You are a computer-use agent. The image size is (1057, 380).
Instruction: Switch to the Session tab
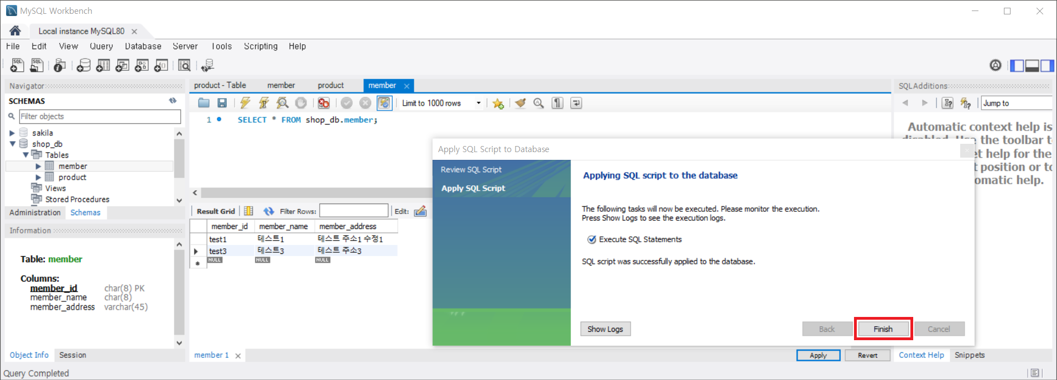(x=72, y=355)
